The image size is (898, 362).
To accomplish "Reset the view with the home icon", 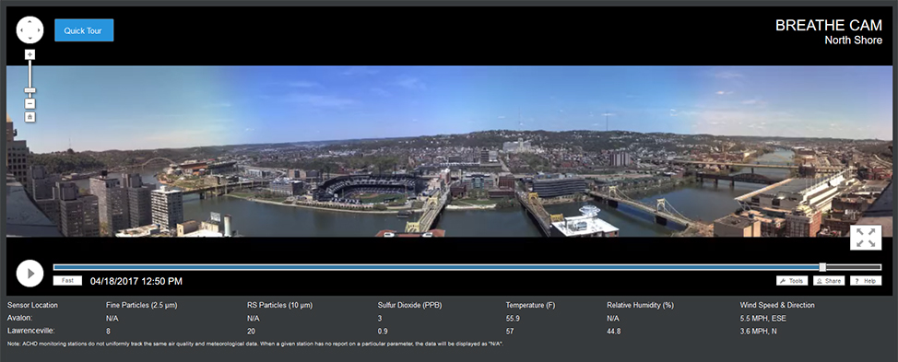I will point(30,117).
